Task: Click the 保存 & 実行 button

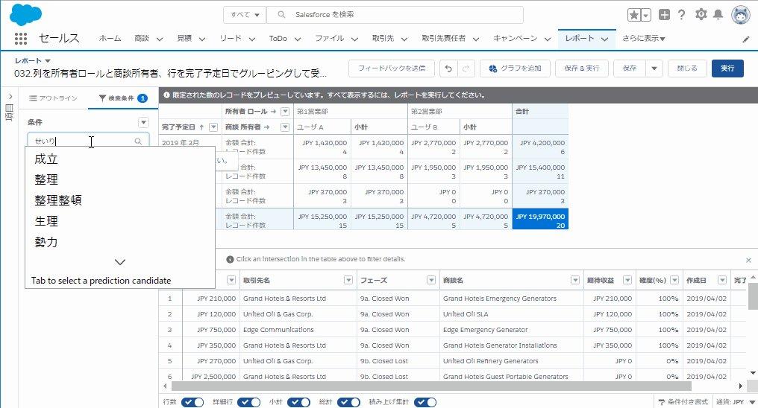Action: coord(582,68)
